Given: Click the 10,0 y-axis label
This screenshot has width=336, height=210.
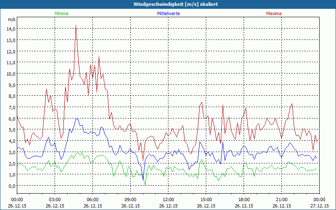Looking at the screenshot, I should [10, 73].
